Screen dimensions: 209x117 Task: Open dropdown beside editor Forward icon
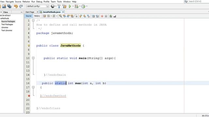pos(56,16)
